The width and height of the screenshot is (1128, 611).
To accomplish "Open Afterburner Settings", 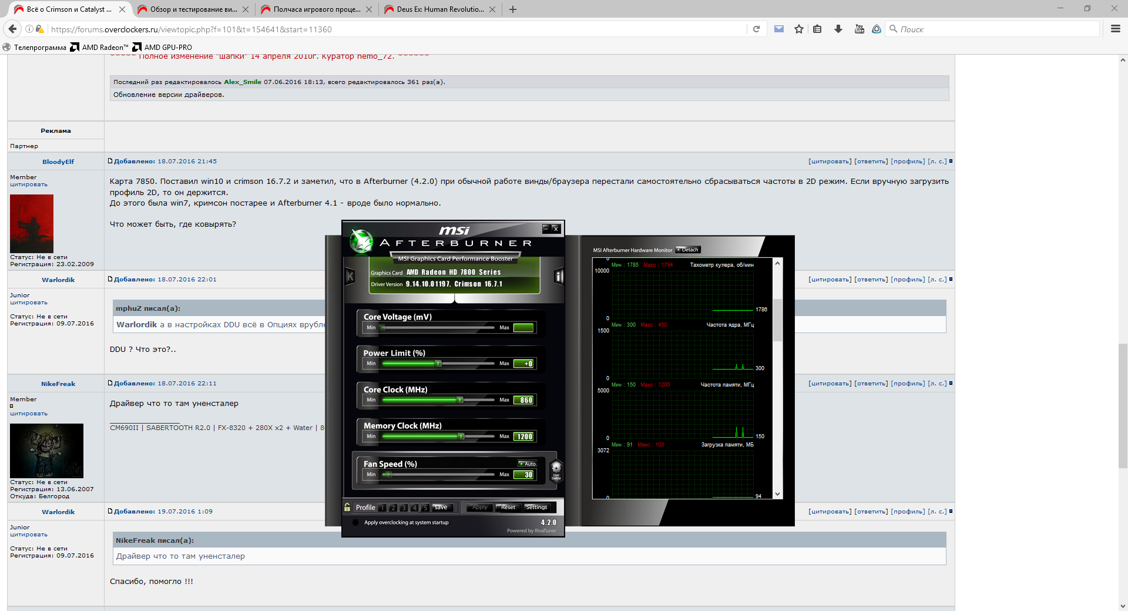I will tap(536, 507).
